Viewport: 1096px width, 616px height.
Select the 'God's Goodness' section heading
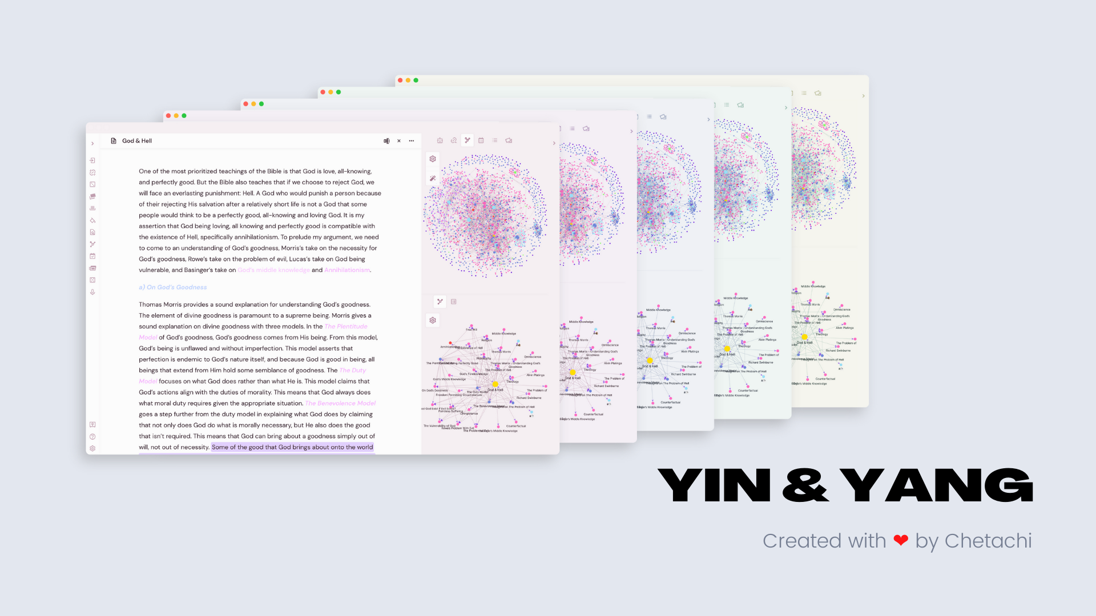(173, 286)
